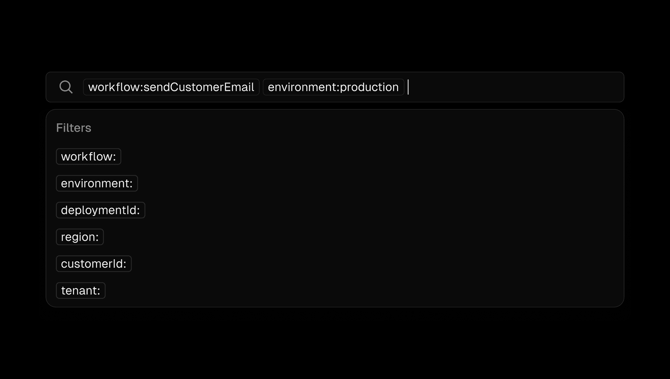The height and width of the screenshot is (379, 670).
Task: Pick the tenant: filter suggestion
Action: [x=81, y=291]
